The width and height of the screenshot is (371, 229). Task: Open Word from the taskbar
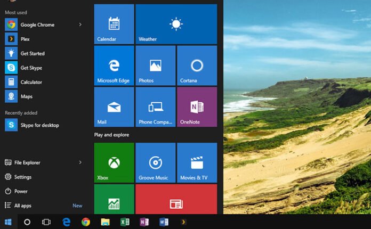(164, 222)
